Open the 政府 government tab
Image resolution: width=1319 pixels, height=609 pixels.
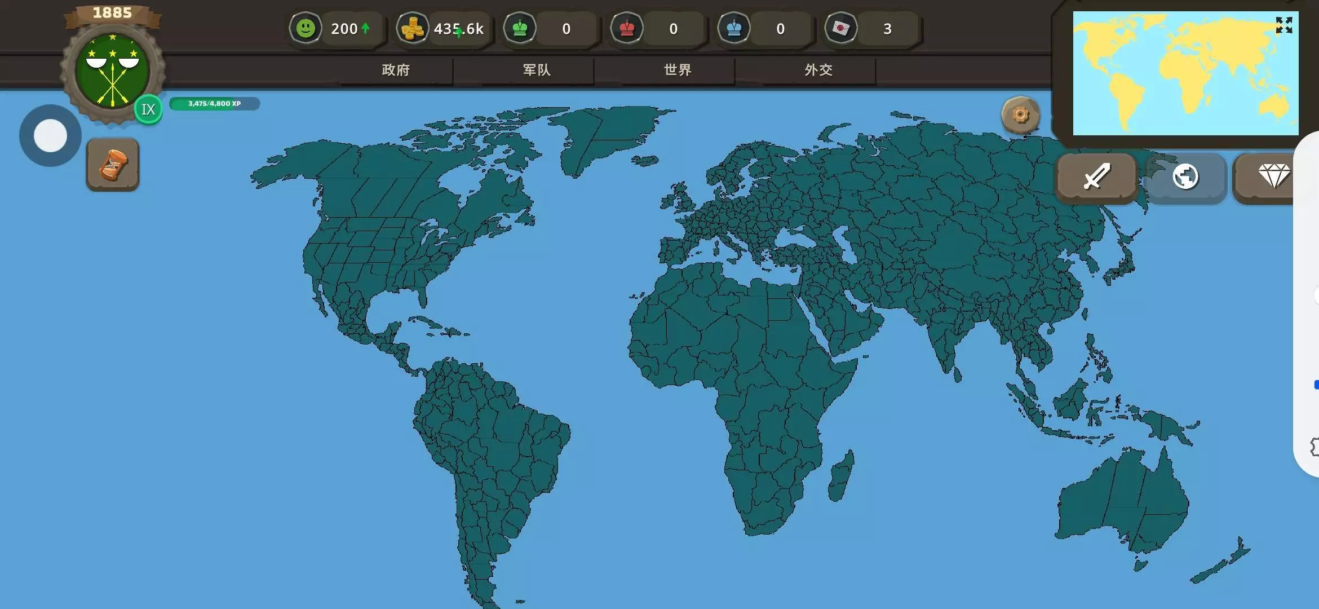pyautogui.click(x=395, y=70)
